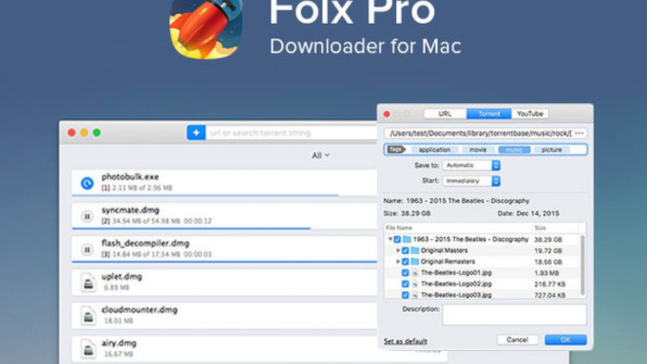The height and width of the screenshot is (364, 647).
Task: Click The-Beatles-Logo01.jpg file icon
Action: point(415,272)
